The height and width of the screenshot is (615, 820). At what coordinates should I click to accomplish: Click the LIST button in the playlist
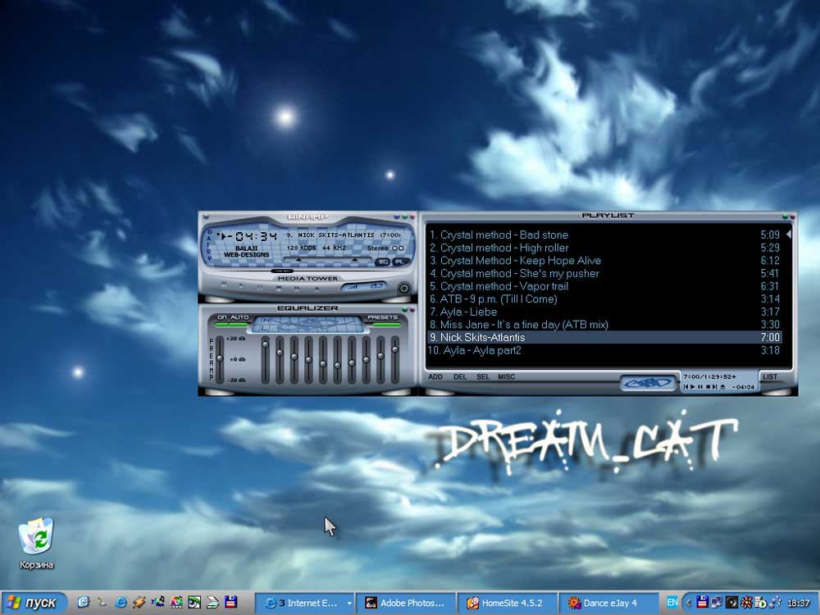(770, 377)
